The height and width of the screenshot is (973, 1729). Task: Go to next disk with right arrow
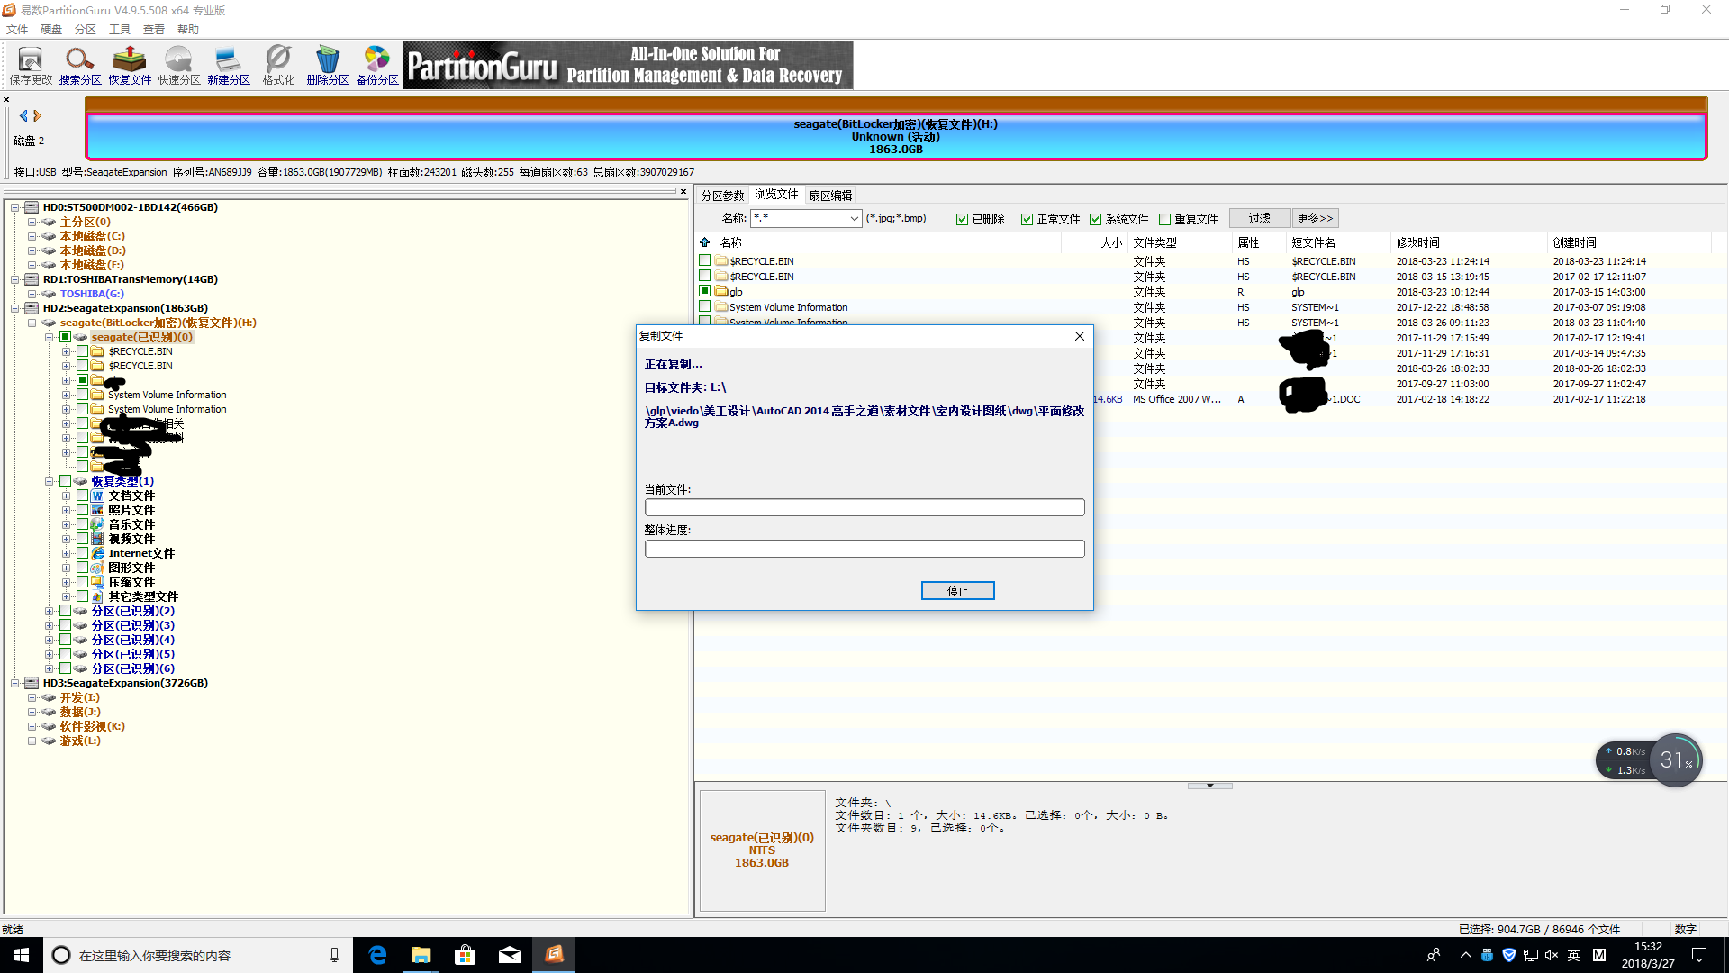[37, 115]
